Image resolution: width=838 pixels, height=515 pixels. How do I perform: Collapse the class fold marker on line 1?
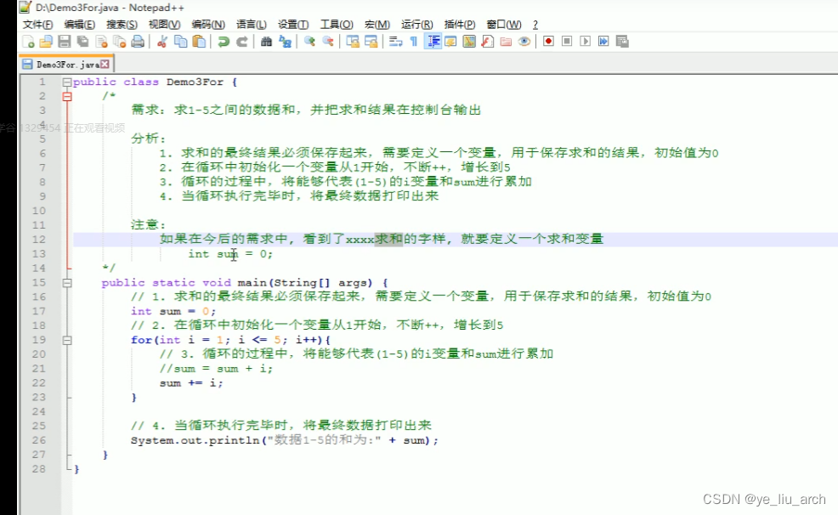click(x=67, y=82)
